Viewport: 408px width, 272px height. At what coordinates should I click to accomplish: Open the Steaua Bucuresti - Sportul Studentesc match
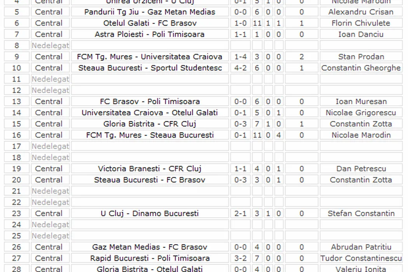(x=150, y=68)
